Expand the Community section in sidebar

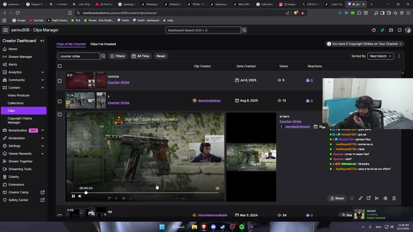43,80
